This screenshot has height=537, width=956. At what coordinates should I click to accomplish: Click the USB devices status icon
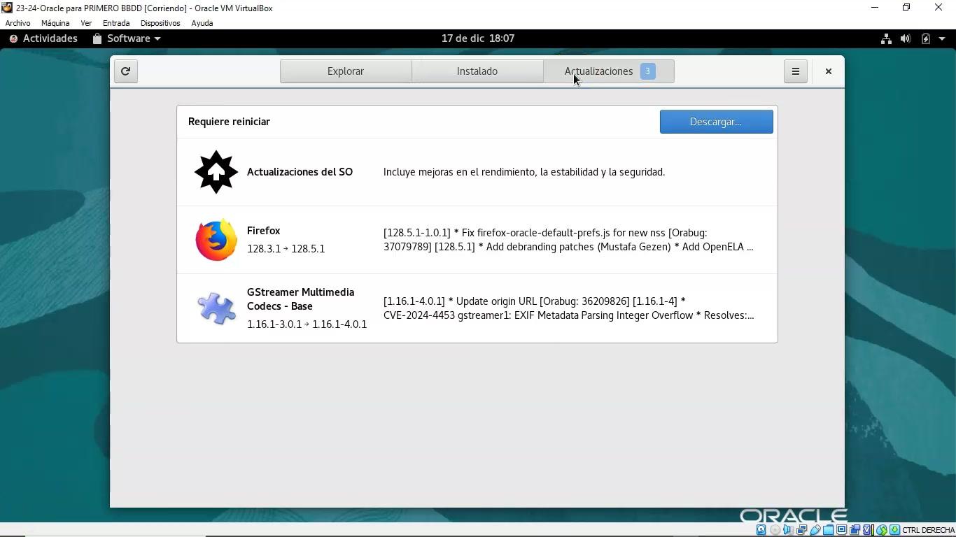(815, 530)
